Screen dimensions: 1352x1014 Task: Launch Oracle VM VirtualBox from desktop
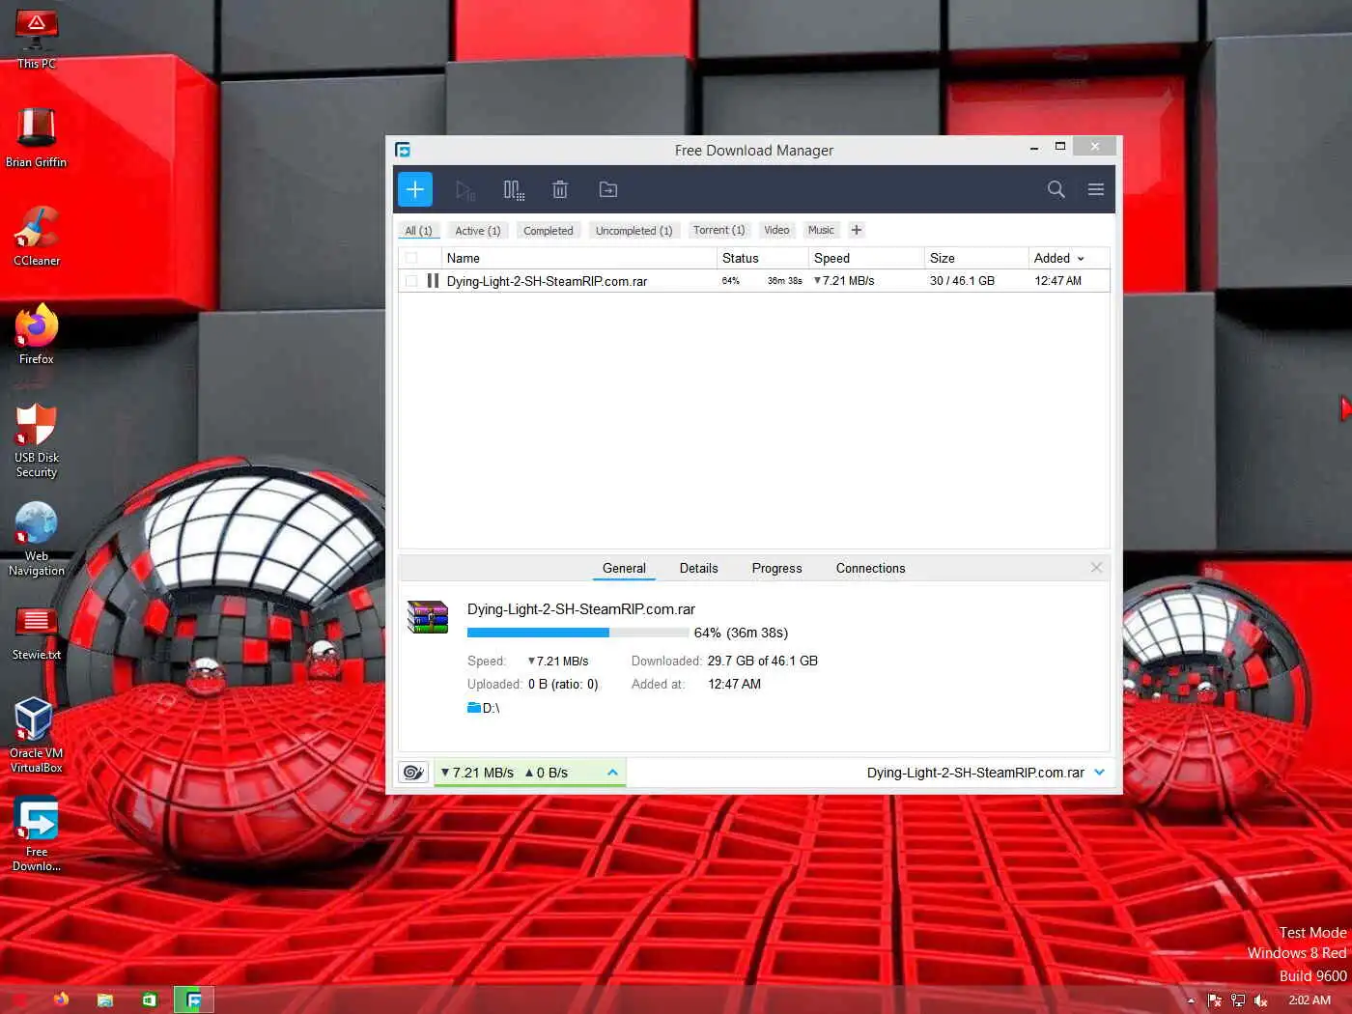click(x=37, y=735)
